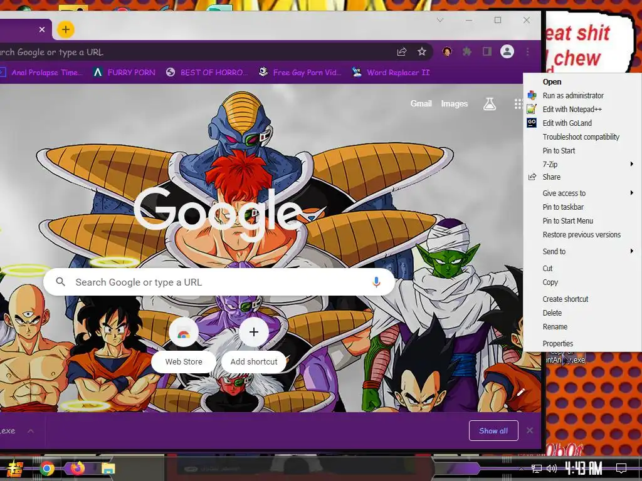This screenshot has height=481, width=642.
Task: Open Gmail link on new tab page
Action: click(421, 103)
